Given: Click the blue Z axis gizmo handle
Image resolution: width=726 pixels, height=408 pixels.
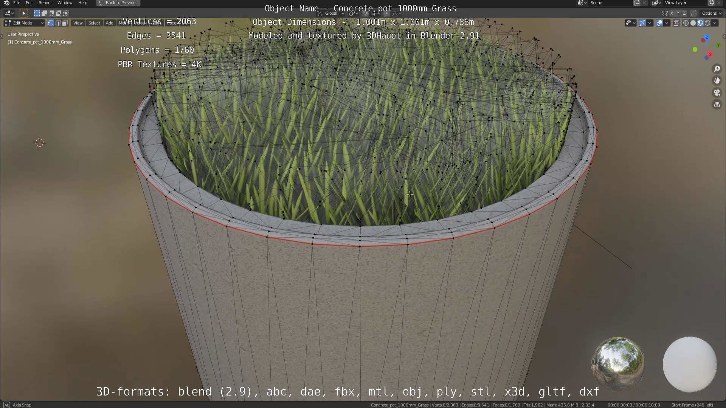Looking at the screenshot, I should tap(707, 37).
